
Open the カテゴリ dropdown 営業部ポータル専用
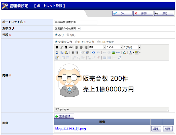pyautogui.click(x=67, y=29)
